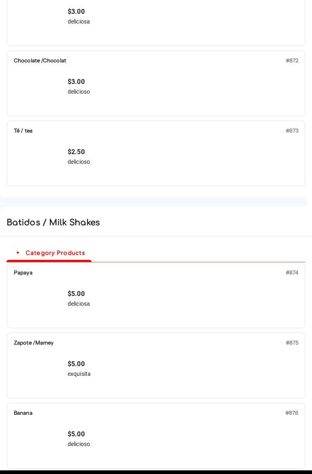This screenshot has height=474, width=312.
Task: Click item number #872
Action: (292, 60)
